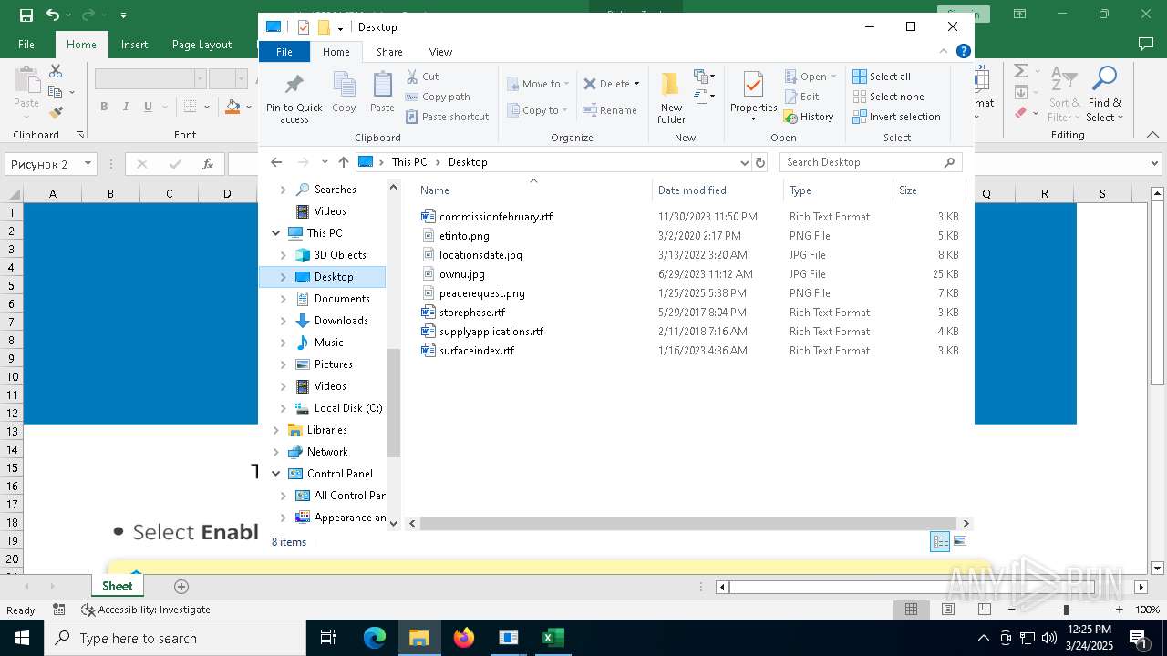Click Excel Undo arrow icon
The width and height of the screenshot is (1167, 656).
tap(52, 15)
